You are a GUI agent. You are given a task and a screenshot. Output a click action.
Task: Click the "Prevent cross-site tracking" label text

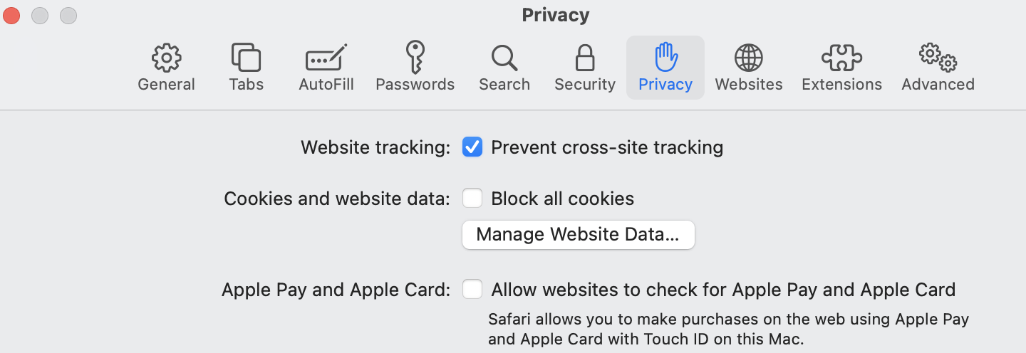tap(607, 147)
